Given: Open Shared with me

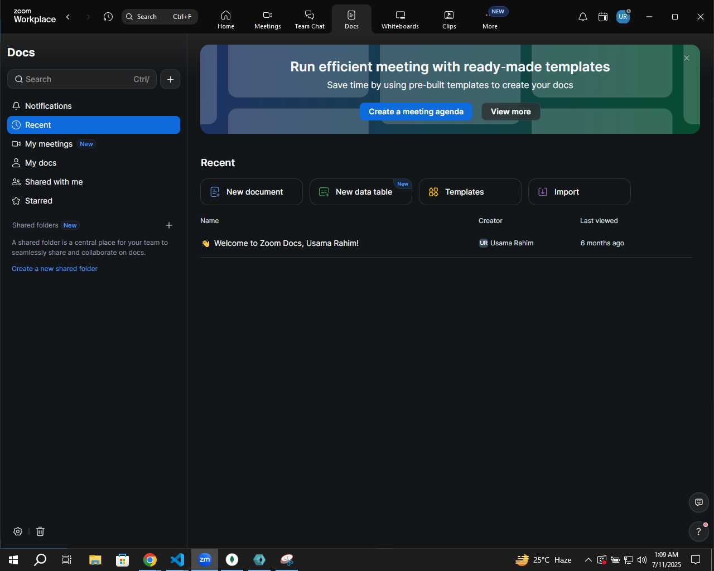Looking at the screenshot, I should pyautogui.click(x=94, y=182).
